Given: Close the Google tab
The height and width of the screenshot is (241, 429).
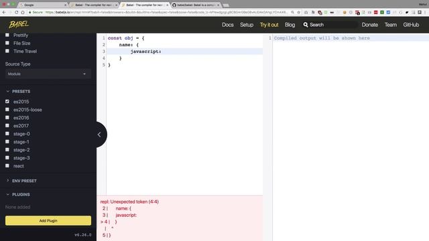Looking at the screenshot, I should point(66,5).
